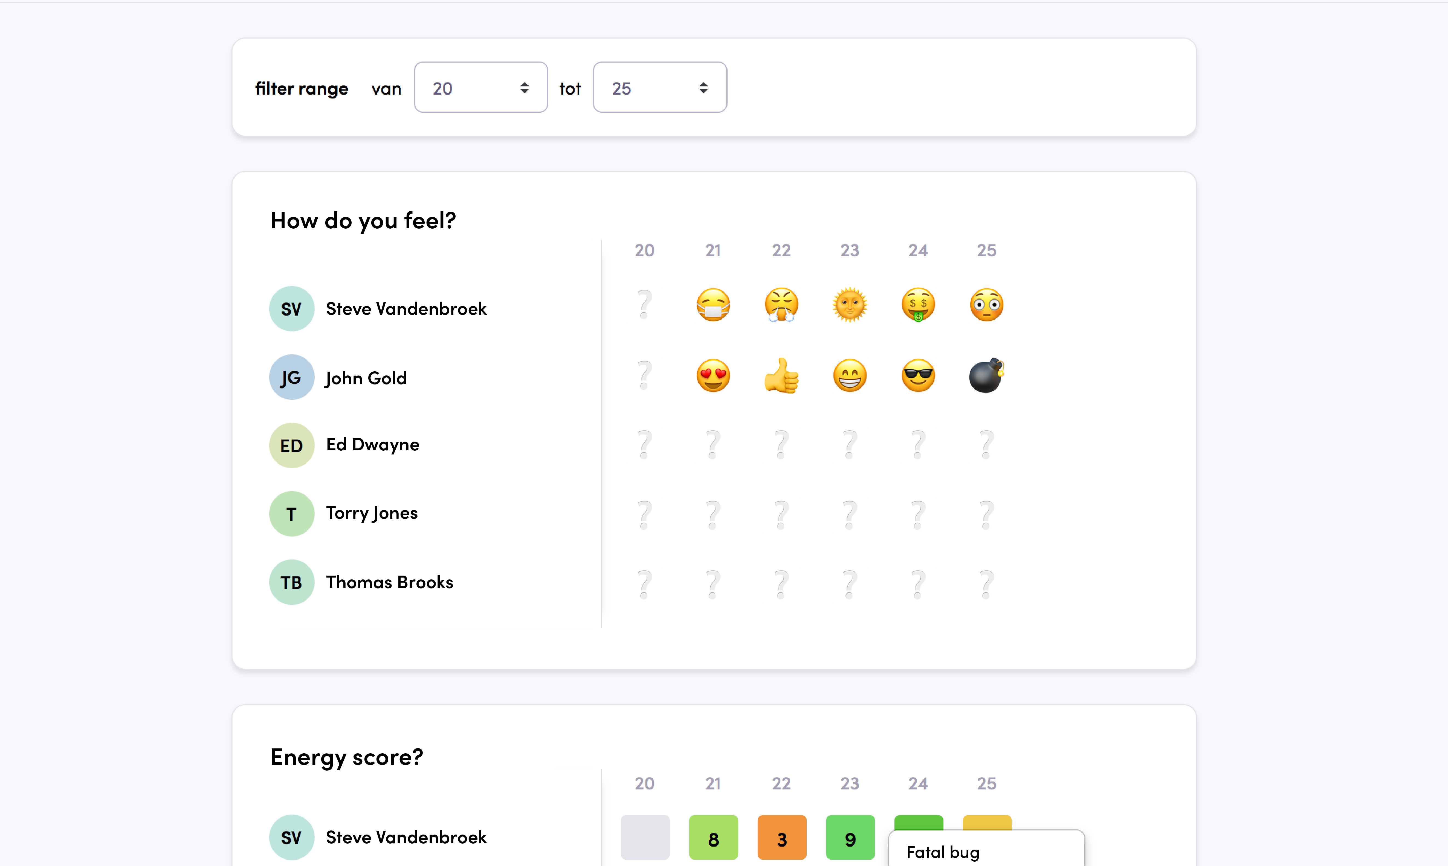Viewport: 1448px width, 866px height.
Task: Click the TB avatar for Thomas Brooks
Action: click(291, 582)
